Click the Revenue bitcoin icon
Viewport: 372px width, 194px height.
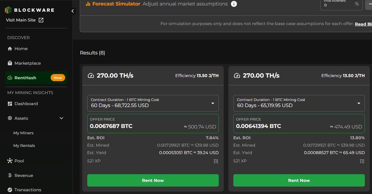tap(10, 175)
